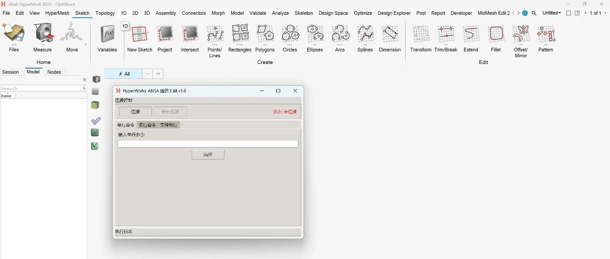
Task: Click the green cube icon beside browser
Action: pos(95,105)
